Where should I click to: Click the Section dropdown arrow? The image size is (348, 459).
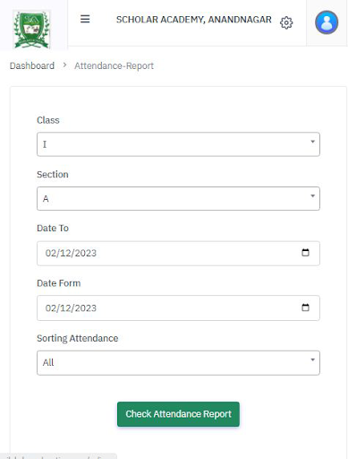(312, 196)
